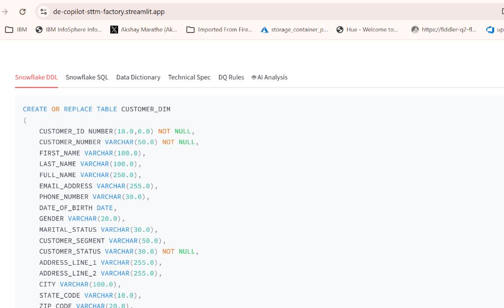Click the ADDRESS_LINE_2 VARCHAR(255.0) line
Viewport: 504px width, 308px height.
pyautogui.click(x=100, y=274)
